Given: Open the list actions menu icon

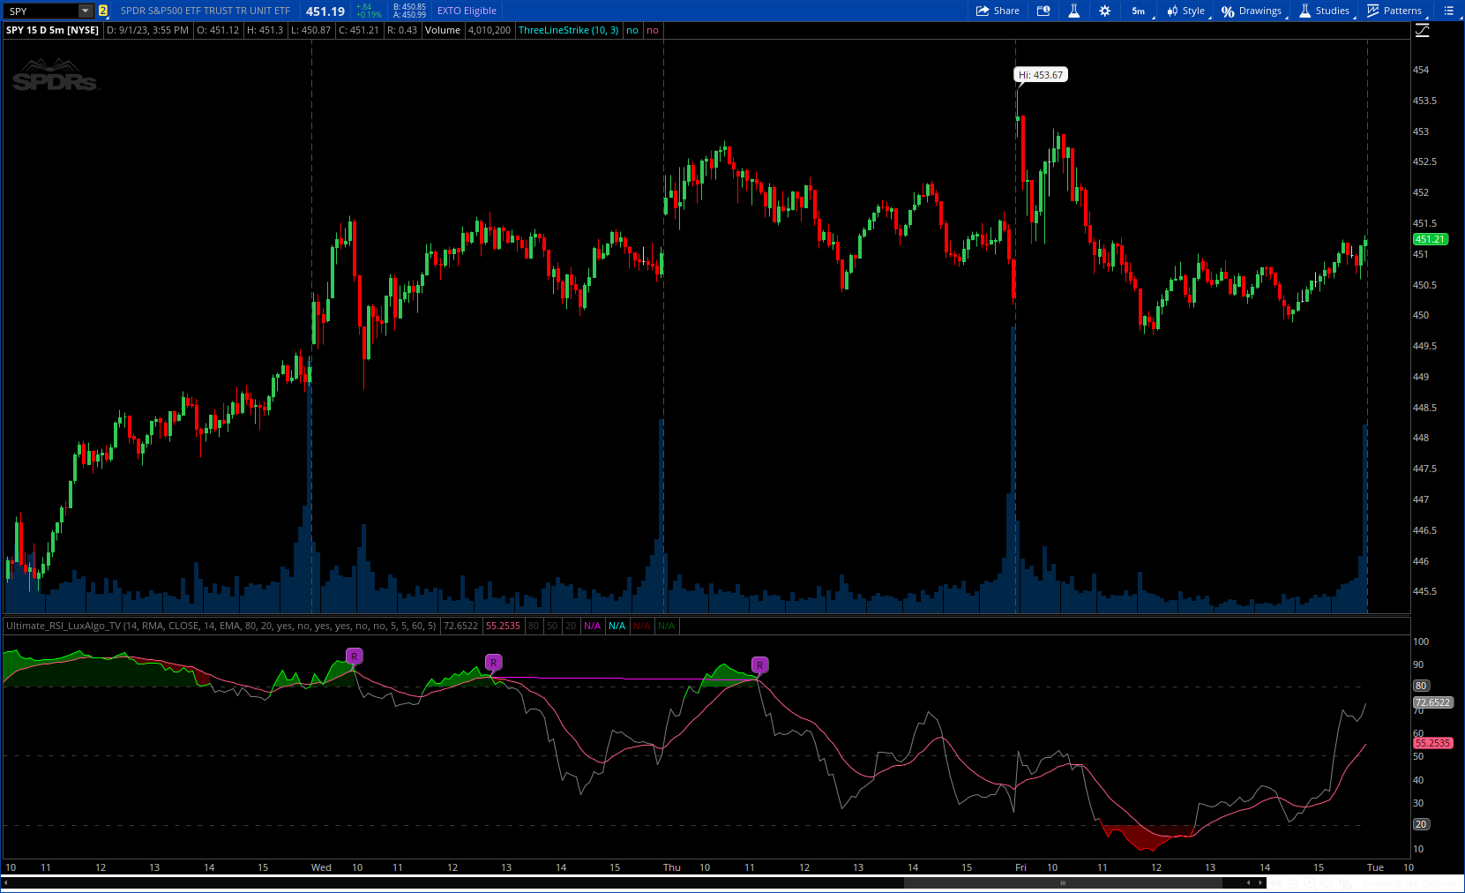Looking at the screenshot, I should [1449, 11].
